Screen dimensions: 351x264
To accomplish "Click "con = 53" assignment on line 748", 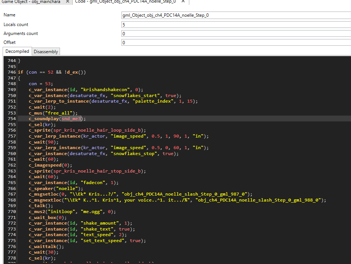I will tap(41, 84).
